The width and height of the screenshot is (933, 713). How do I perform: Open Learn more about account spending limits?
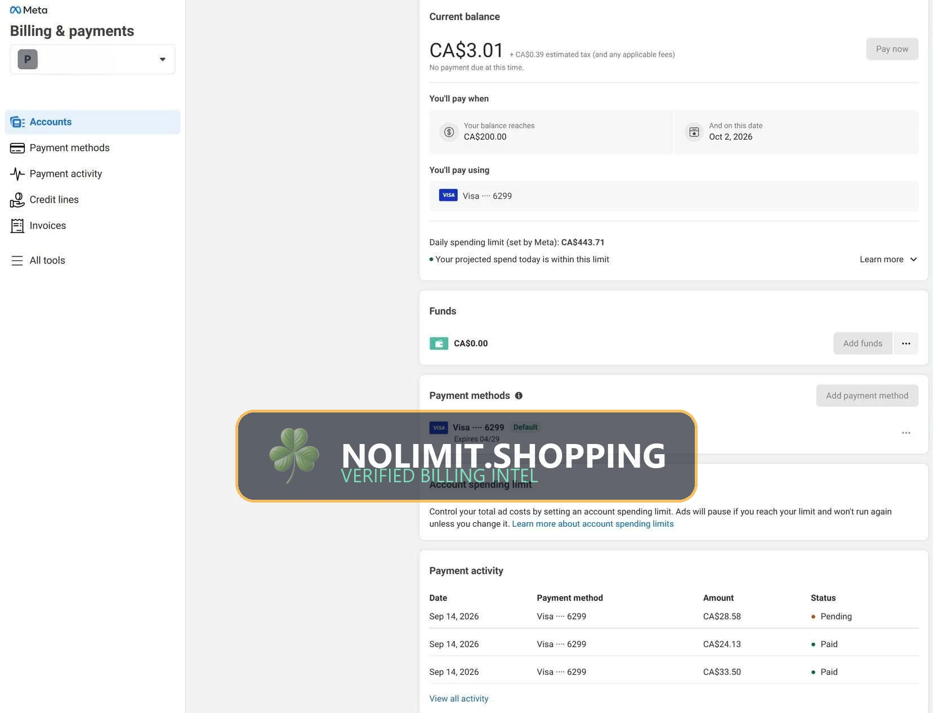[x=592, y=524]
